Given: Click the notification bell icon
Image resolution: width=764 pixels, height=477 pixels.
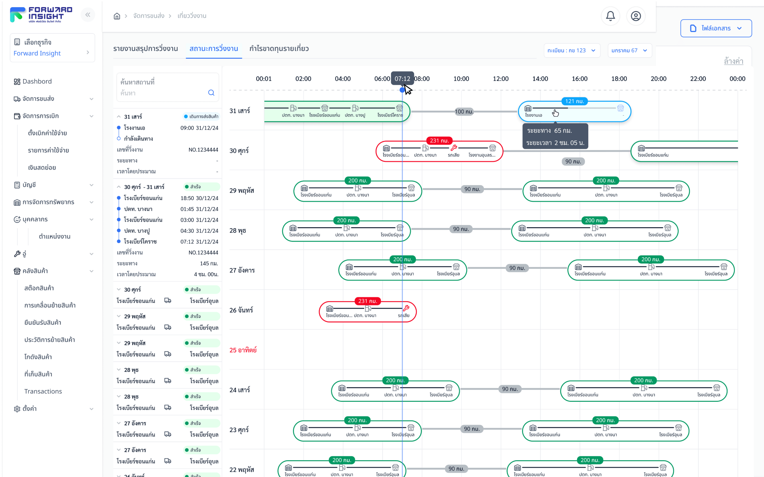Looking at the screenshot, I should (x=610, y=16).
